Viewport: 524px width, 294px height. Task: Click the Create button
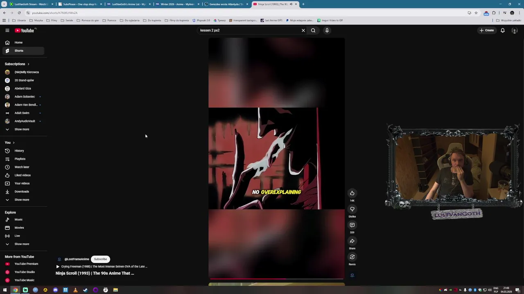click(487, 30)
